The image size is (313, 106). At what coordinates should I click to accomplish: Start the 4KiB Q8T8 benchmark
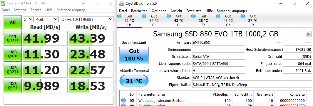[13, 54]
